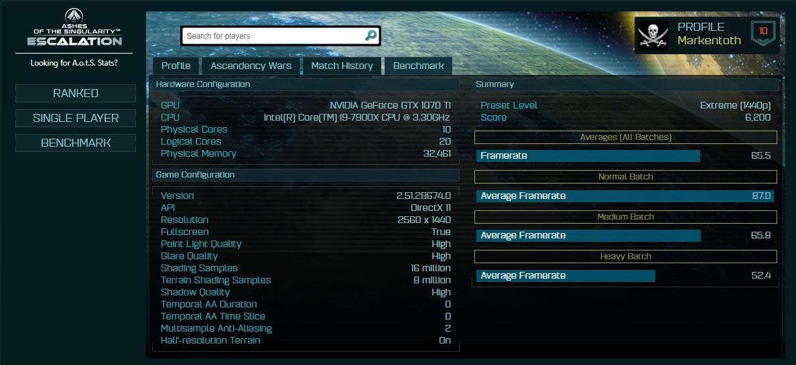
Task: Click the Half-resolution Terrain label
Action: point(210,341)
